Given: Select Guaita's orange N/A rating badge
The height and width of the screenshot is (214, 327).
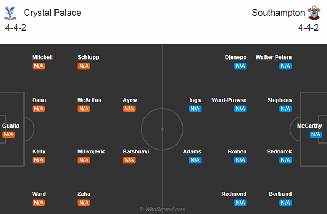Looking at the screenshot, I should (x=8, y=134).
